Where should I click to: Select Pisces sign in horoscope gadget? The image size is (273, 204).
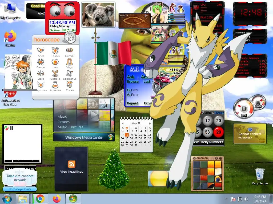(70, 86)
